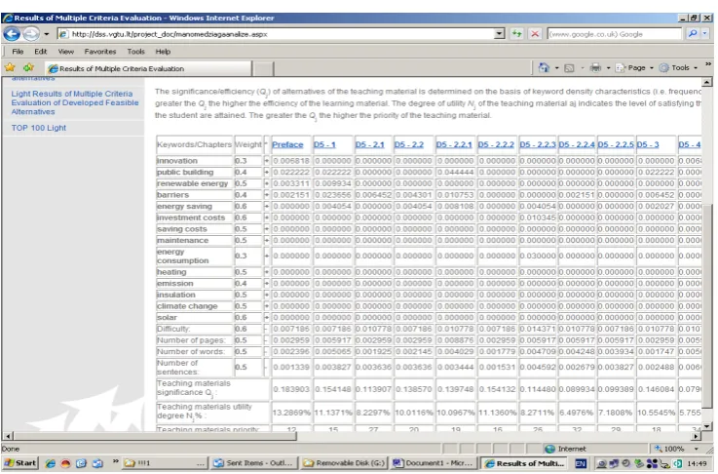The image size is (718, 474).
Task: Click the RSS Feeds icon
Action: (x=569, y=68)
